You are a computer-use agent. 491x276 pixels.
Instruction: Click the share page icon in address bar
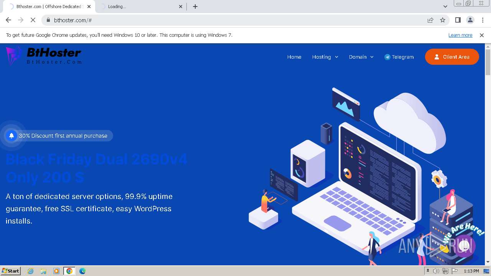(430, 20)
